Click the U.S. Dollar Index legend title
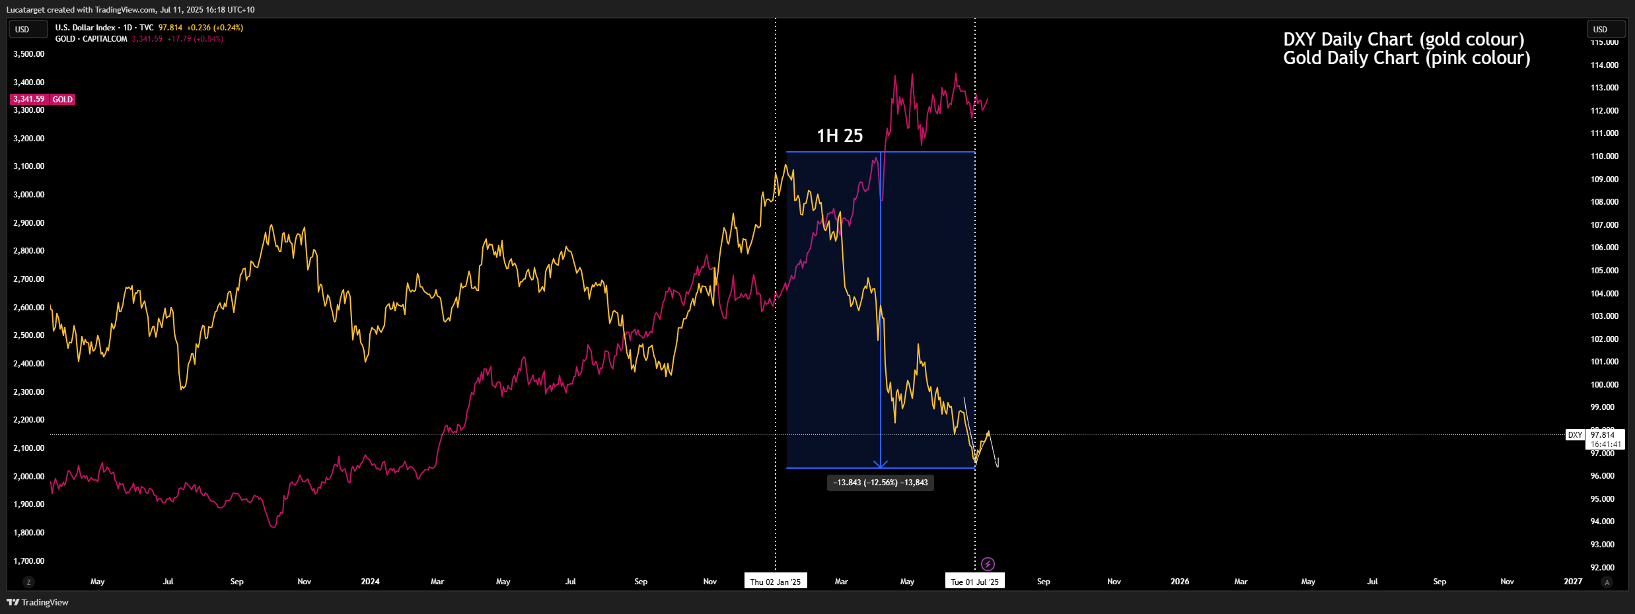The image size is (1635, 614). click(x=85, y=28)
